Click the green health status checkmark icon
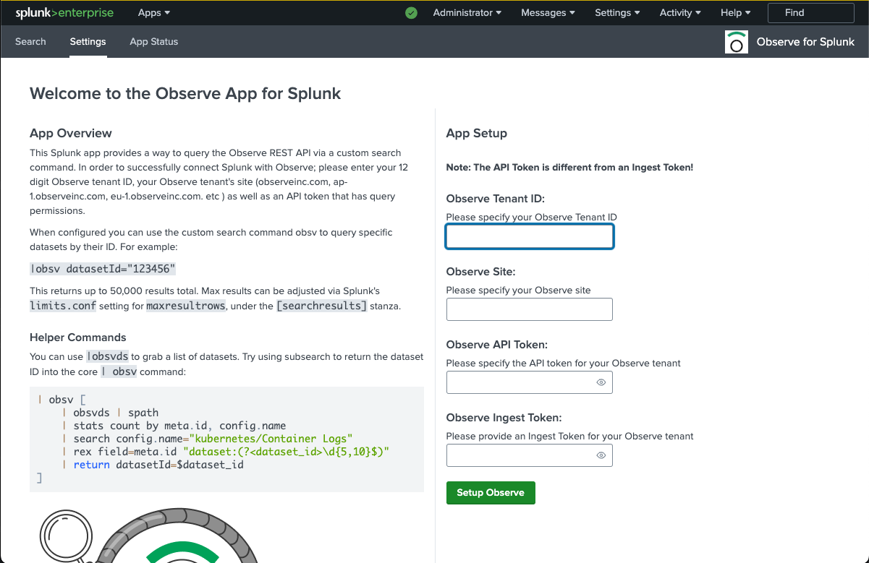 (412, 12)
